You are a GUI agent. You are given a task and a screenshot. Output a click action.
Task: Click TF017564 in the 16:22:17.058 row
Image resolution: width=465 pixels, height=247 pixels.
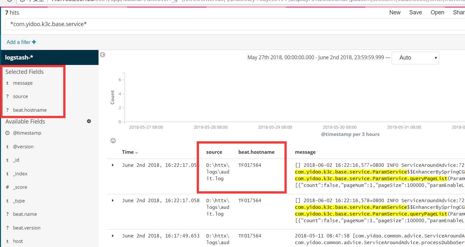[250, 201]
